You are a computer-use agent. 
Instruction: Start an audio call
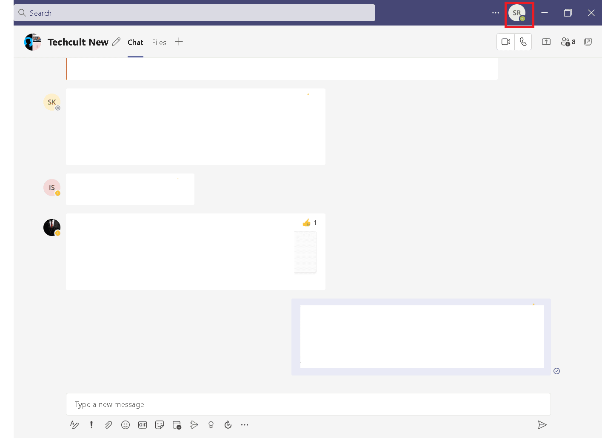coord(523,42)
